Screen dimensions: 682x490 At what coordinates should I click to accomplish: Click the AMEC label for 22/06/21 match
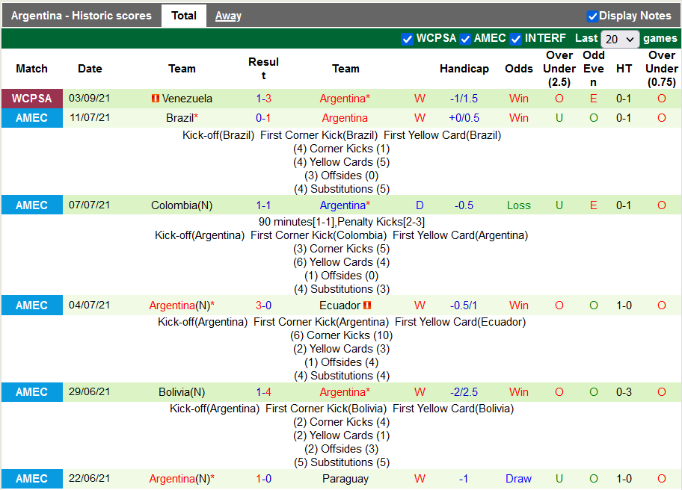tap(31, 479)
